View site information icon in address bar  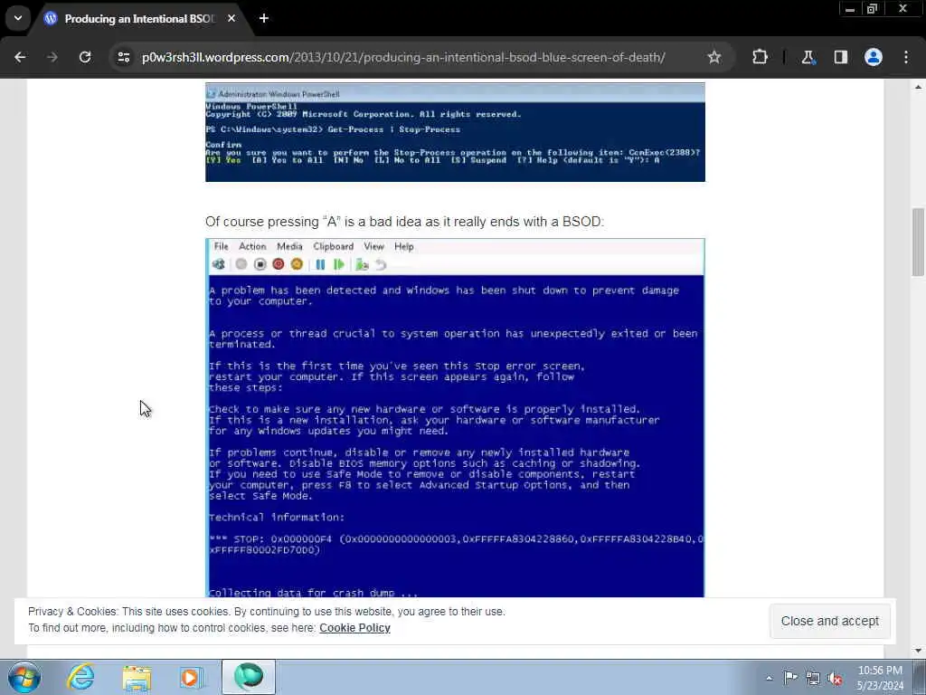point(124,57)
